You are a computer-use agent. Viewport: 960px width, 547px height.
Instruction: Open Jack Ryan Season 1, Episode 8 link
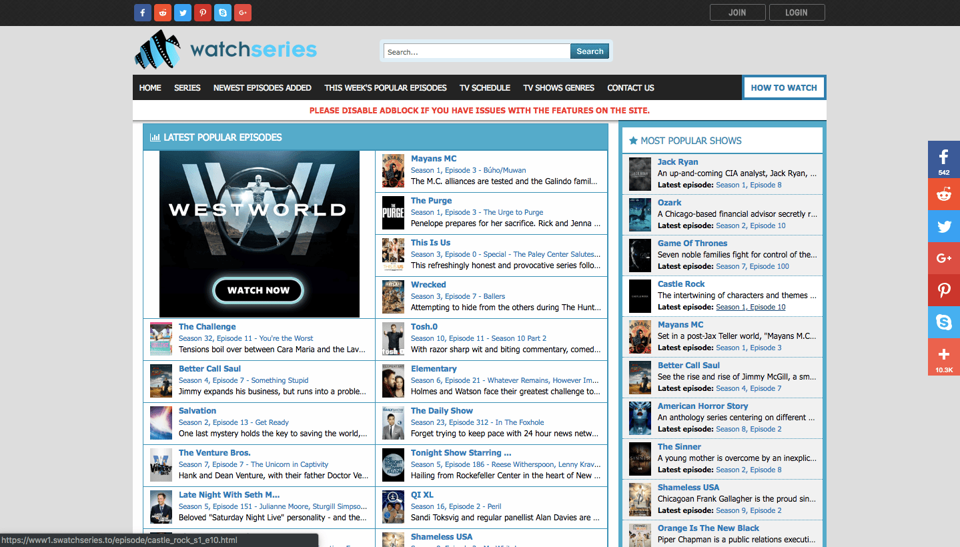749,185
